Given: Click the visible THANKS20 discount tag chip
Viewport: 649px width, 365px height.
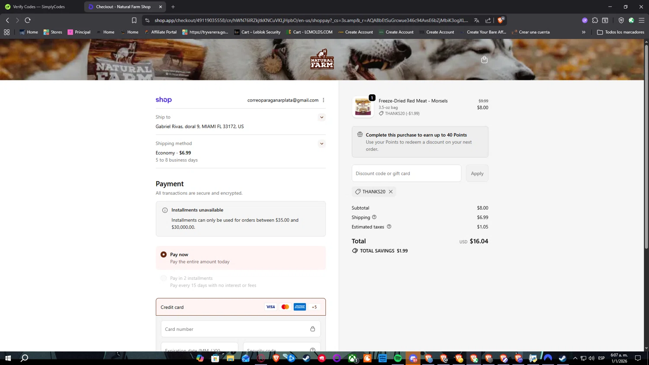Looking at the screenshot, I should click(x=374, y=192).
